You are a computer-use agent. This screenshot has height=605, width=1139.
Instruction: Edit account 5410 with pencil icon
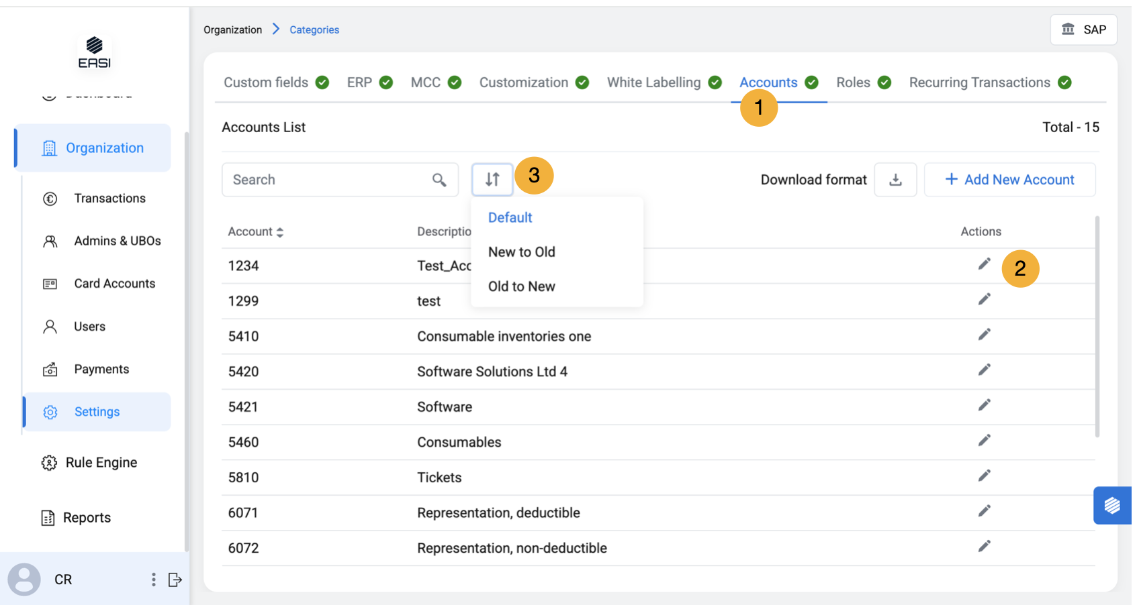point(984,335)
